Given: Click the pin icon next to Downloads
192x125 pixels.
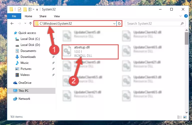Looking at the screenshot, I should tap(53, 57).
